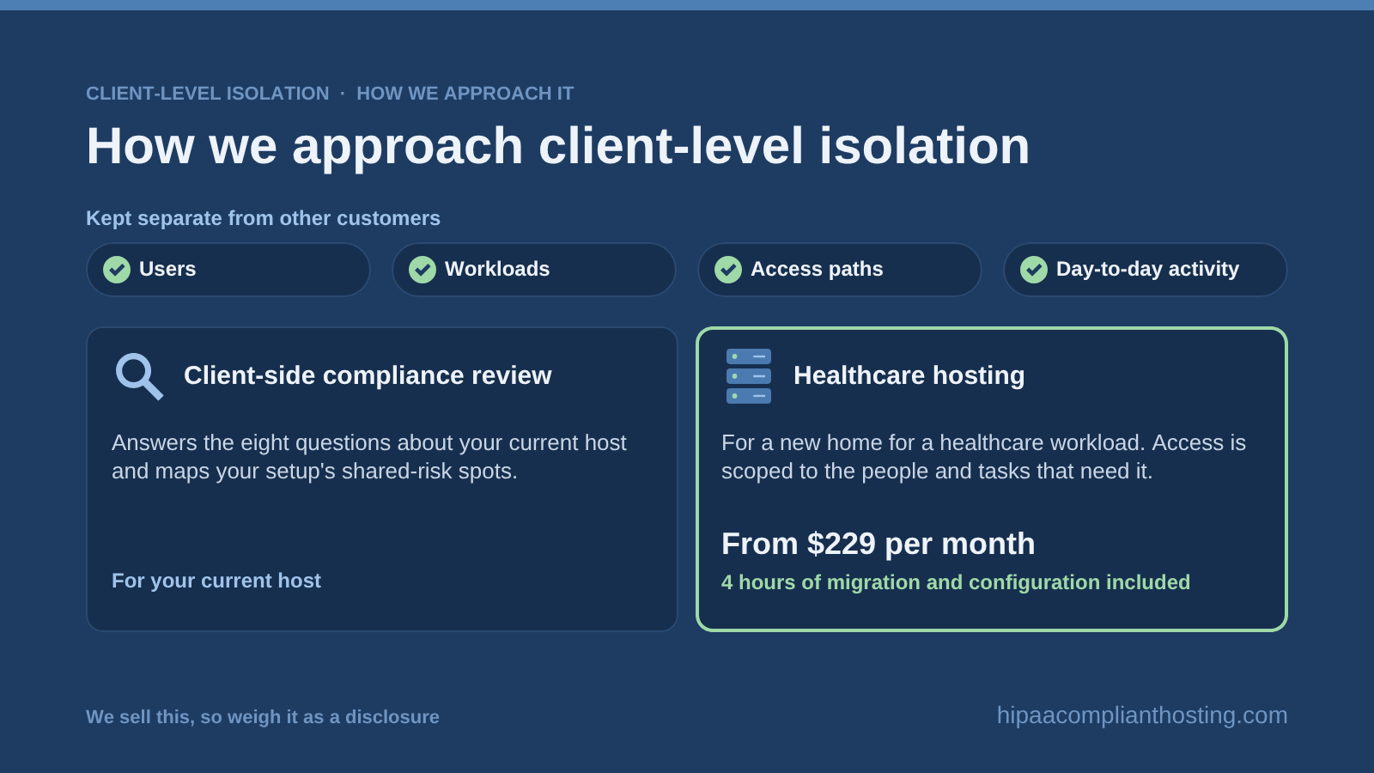Click the checkmark icon beside Day-to-day activity

click(x=1034, y=270)
